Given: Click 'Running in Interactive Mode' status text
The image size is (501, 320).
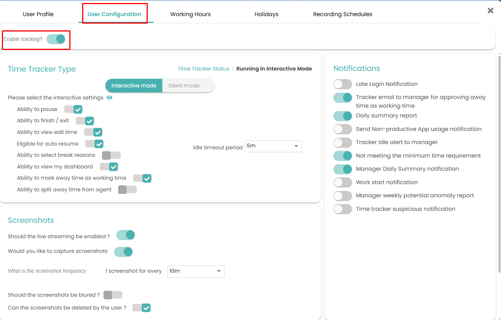Looking at the screenshot, I should [x=274, y=69].
